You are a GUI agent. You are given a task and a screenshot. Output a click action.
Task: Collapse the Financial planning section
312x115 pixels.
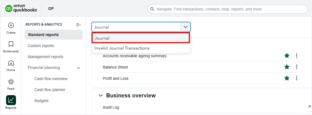point(79,68)
